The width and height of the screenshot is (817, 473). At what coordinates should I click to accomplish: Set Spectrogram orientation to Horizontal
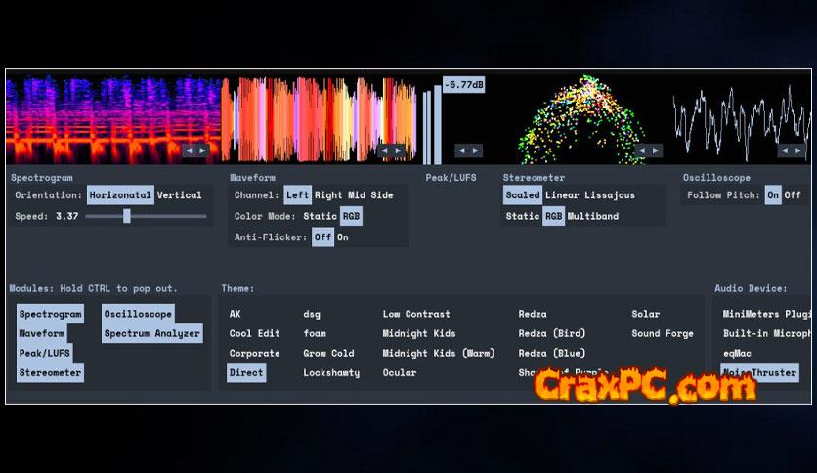[x=120, y=195]
